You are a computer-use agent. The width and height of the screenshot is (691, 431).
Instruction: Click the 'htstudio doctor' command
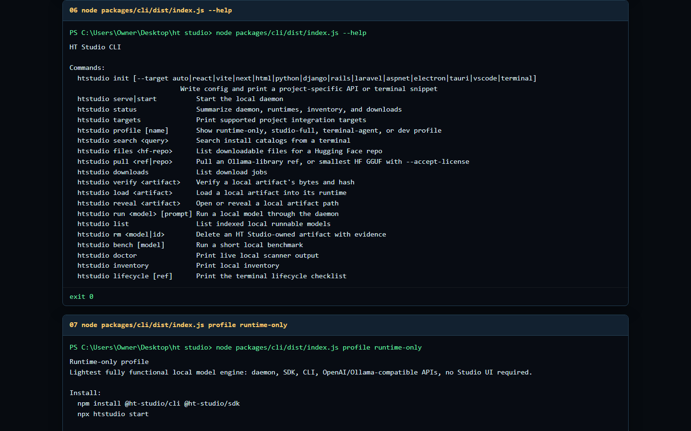click(x=107, y=255)
